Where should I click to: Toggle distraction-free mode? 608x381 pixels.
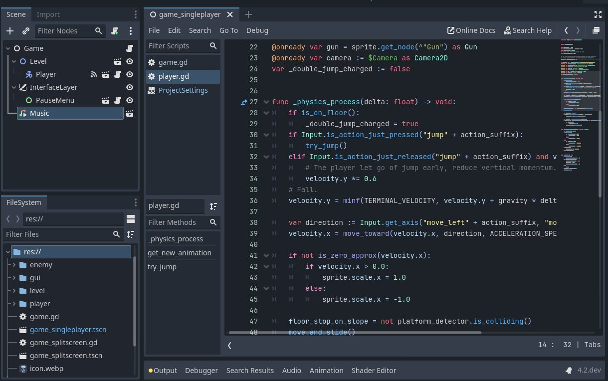[598, 14]
